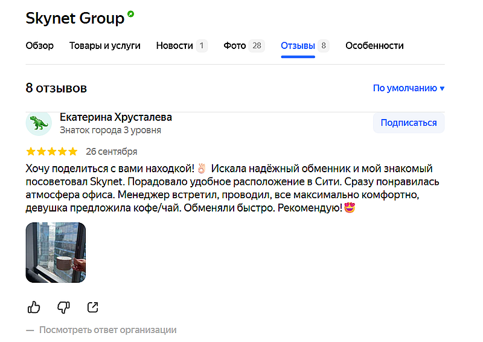The height and width of the screenshot is (342, 483).
Task: Switch to the Обзор tab
Action: (40, 46)
